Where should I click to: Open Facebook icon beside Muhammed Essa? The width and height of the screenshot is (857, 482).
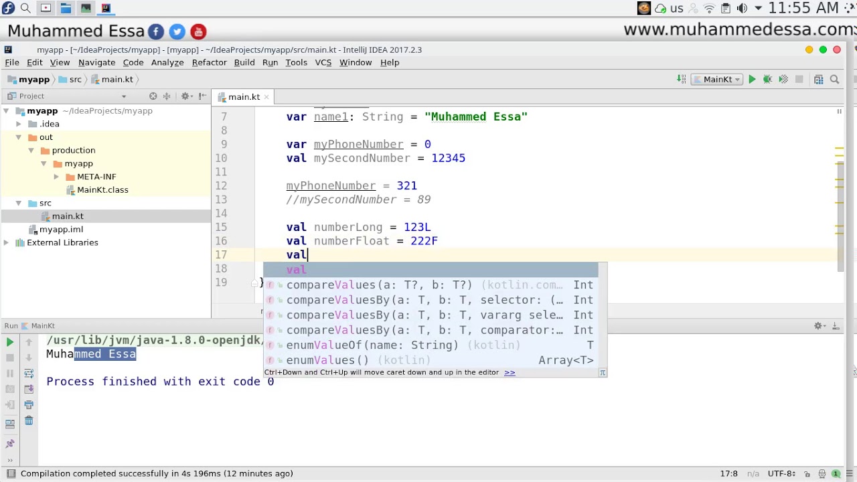[155, 31]
